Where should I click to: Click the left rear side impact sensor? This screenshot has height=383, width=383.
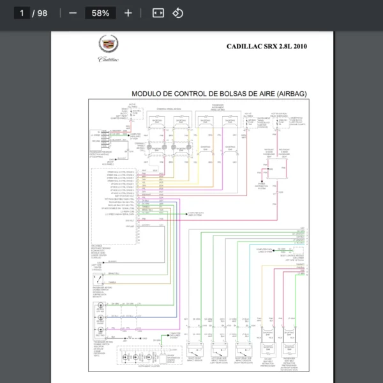pyautogui.click(x=216, y=350)
